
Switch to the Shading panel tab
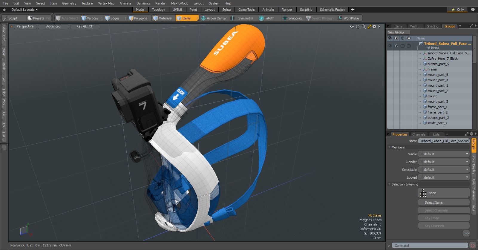(432, 26)
